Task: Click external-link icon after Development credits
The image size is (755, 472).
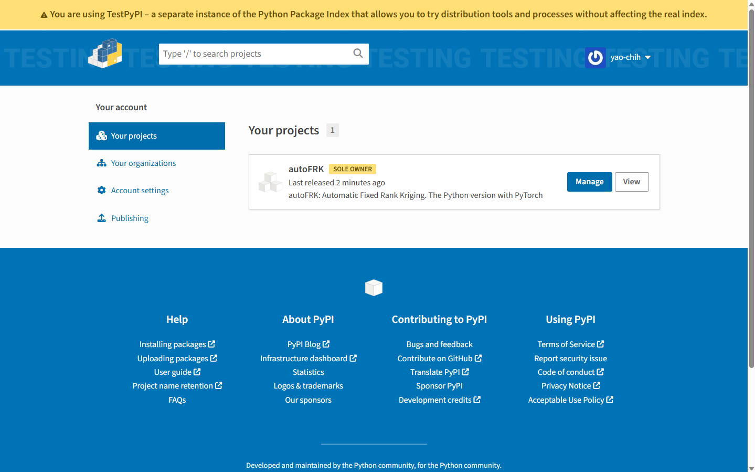Action: coord(477,400)
